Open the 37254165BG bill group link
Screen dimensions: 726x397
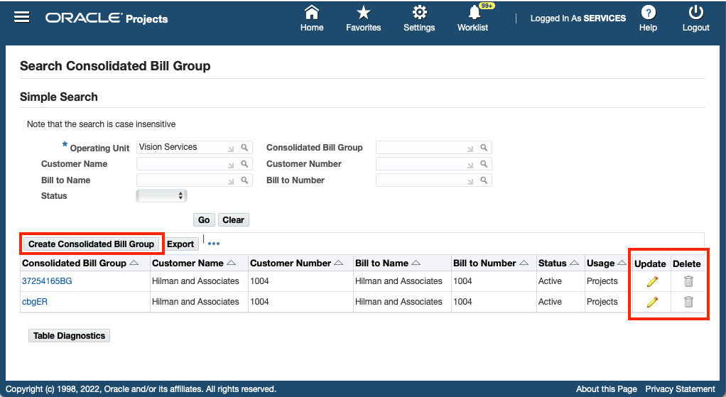47,281
